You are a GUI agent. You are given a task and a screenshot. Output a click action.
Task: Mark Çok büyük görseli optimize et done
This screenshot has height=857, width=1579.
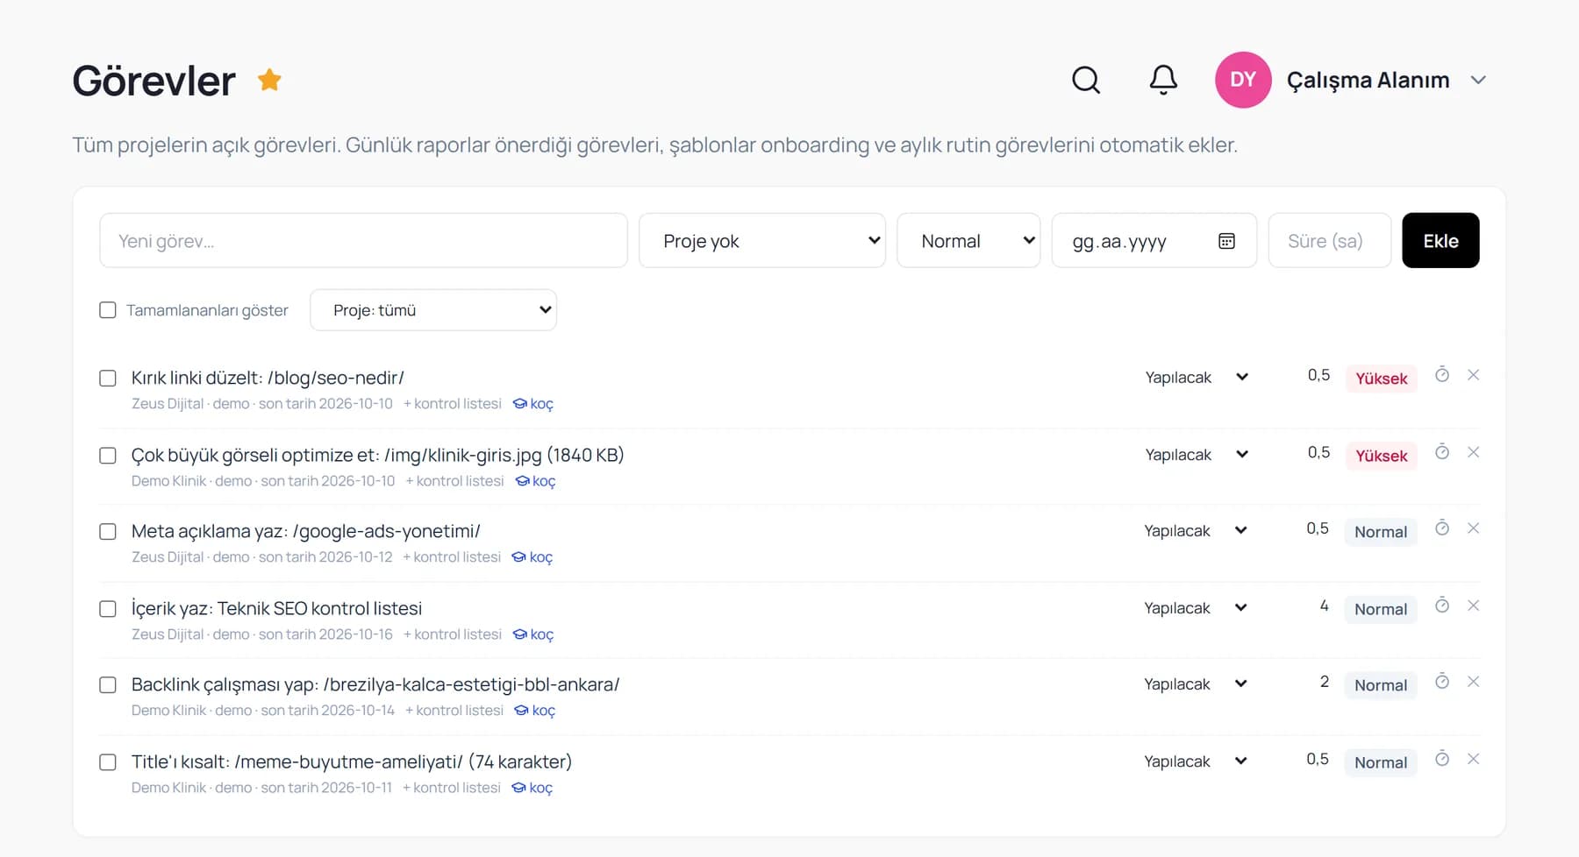pos(108,456)
